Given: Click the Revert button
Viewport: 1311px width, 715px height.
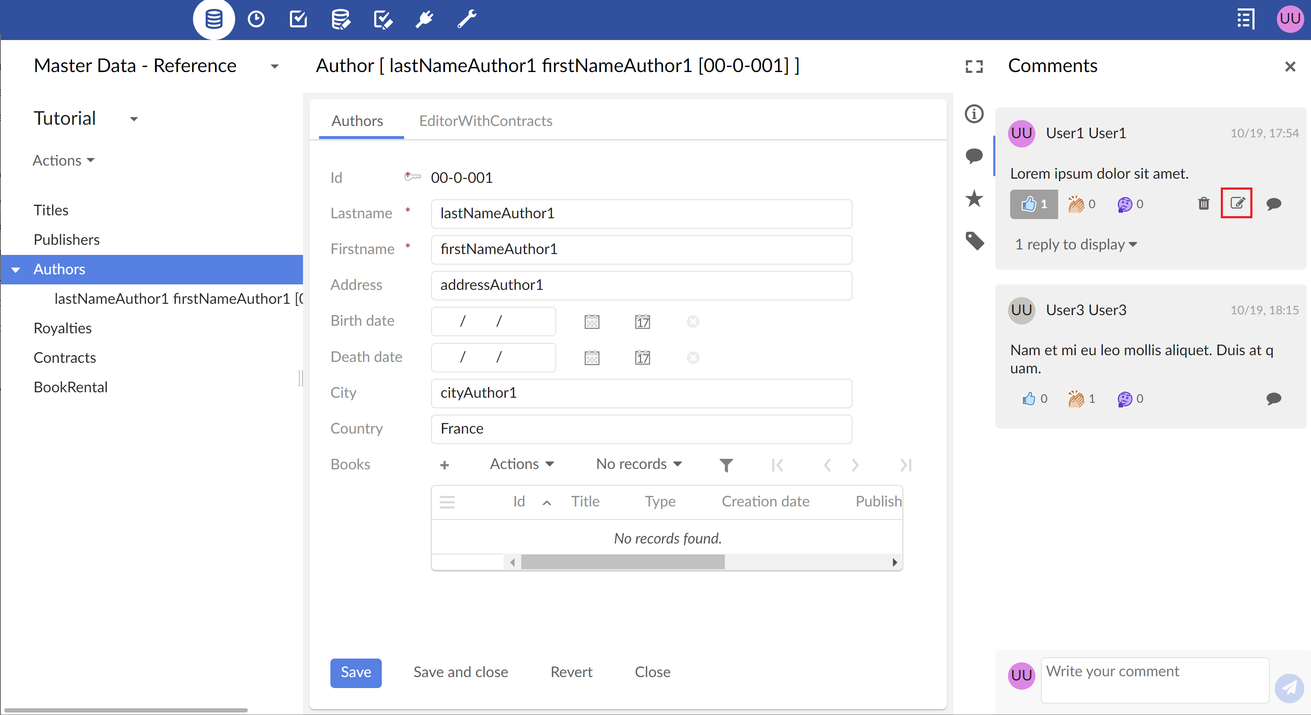Looking at the screenshot, I should click(571, 671).
